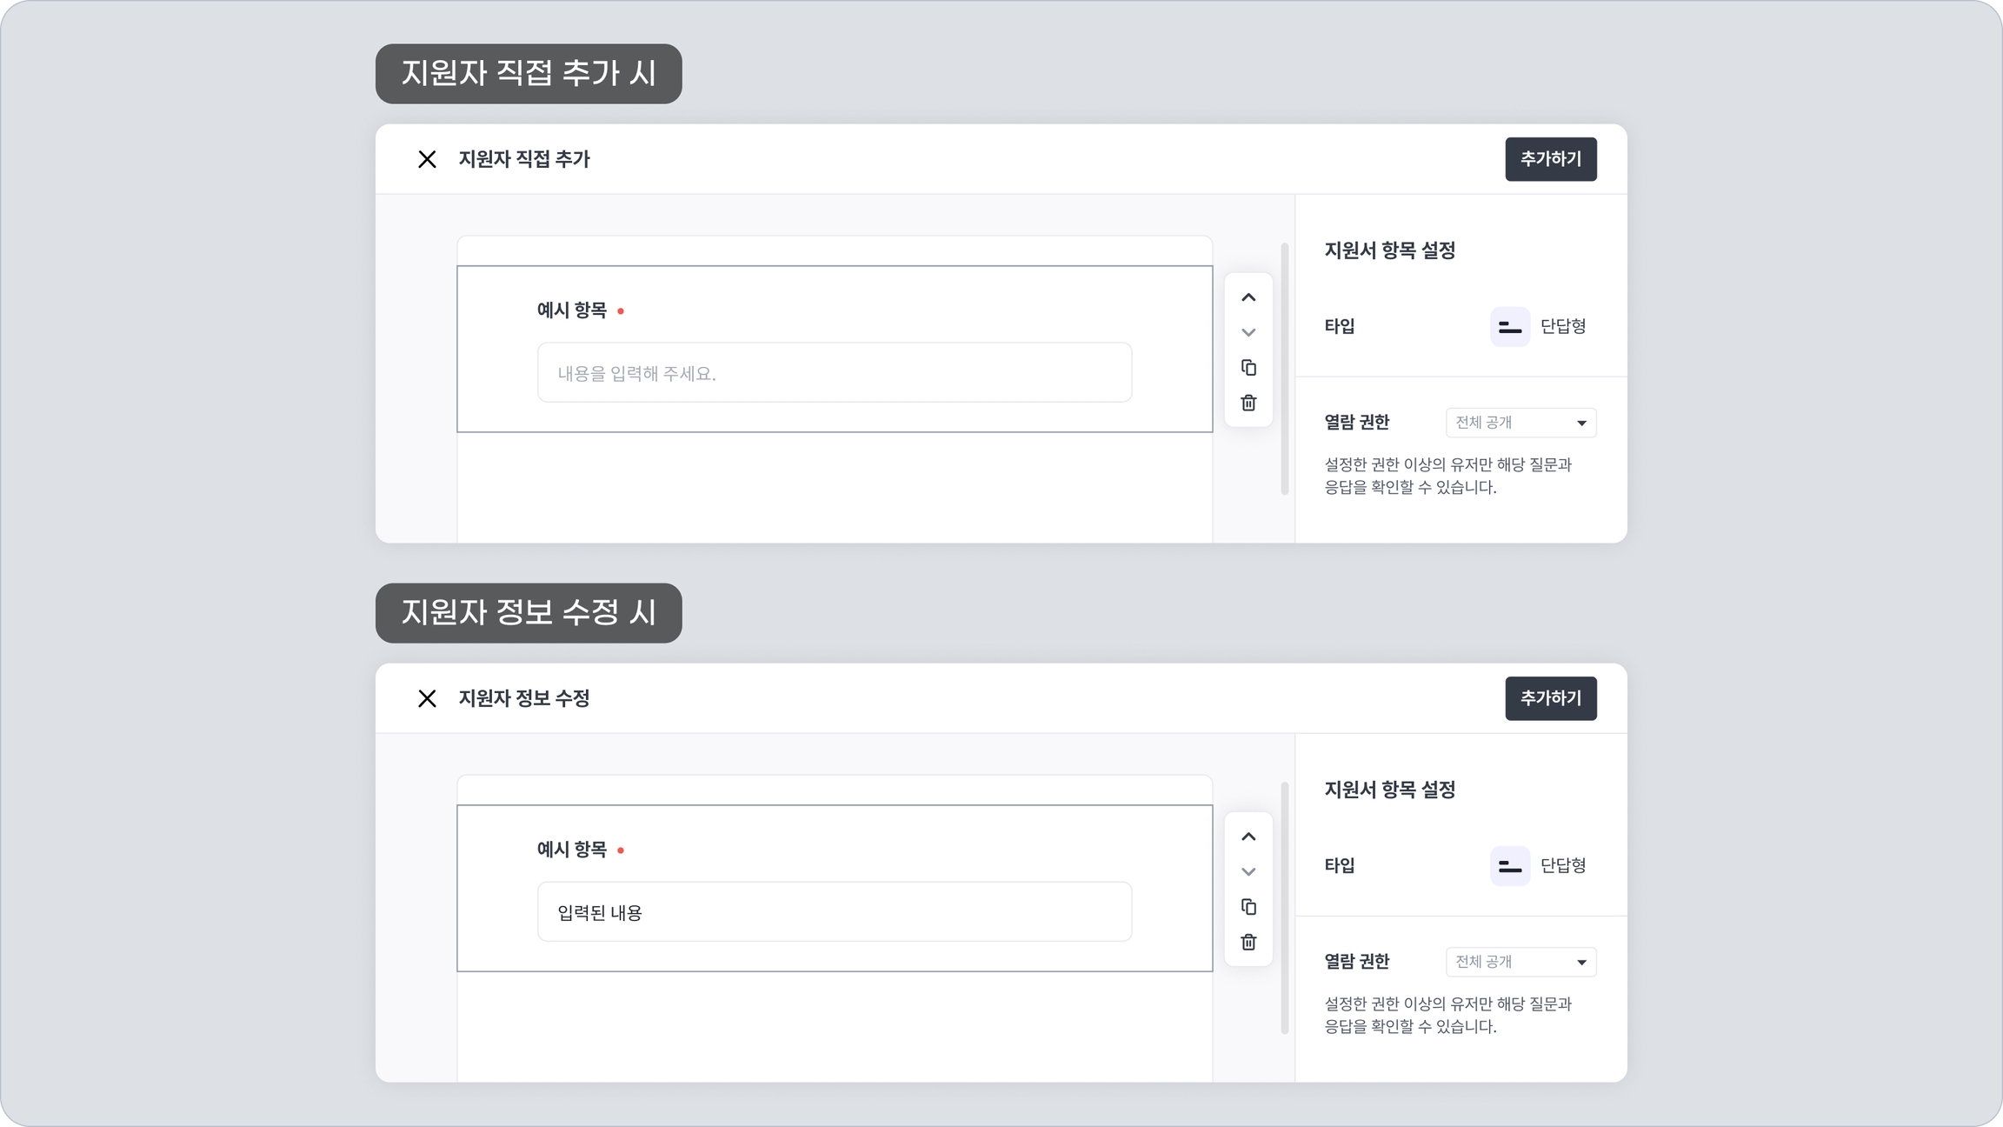Close the 지원자 직접 추가 dialog
The image size is (2003, 1127).
tap(427, 159)
